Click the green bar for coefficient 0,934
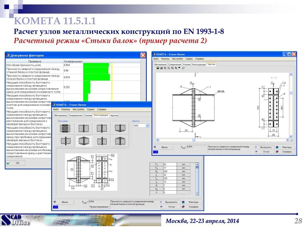The height and width of the screenshot is (227, 303). [x=97, y=77]
